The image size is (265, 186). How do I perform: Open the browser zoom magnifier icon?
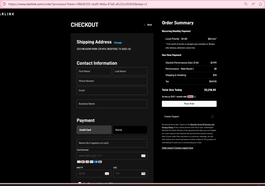[x=246, y=4]
